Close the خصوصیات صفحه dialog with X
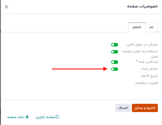Viewport: 162px width, 125px height. click(6, 7)
